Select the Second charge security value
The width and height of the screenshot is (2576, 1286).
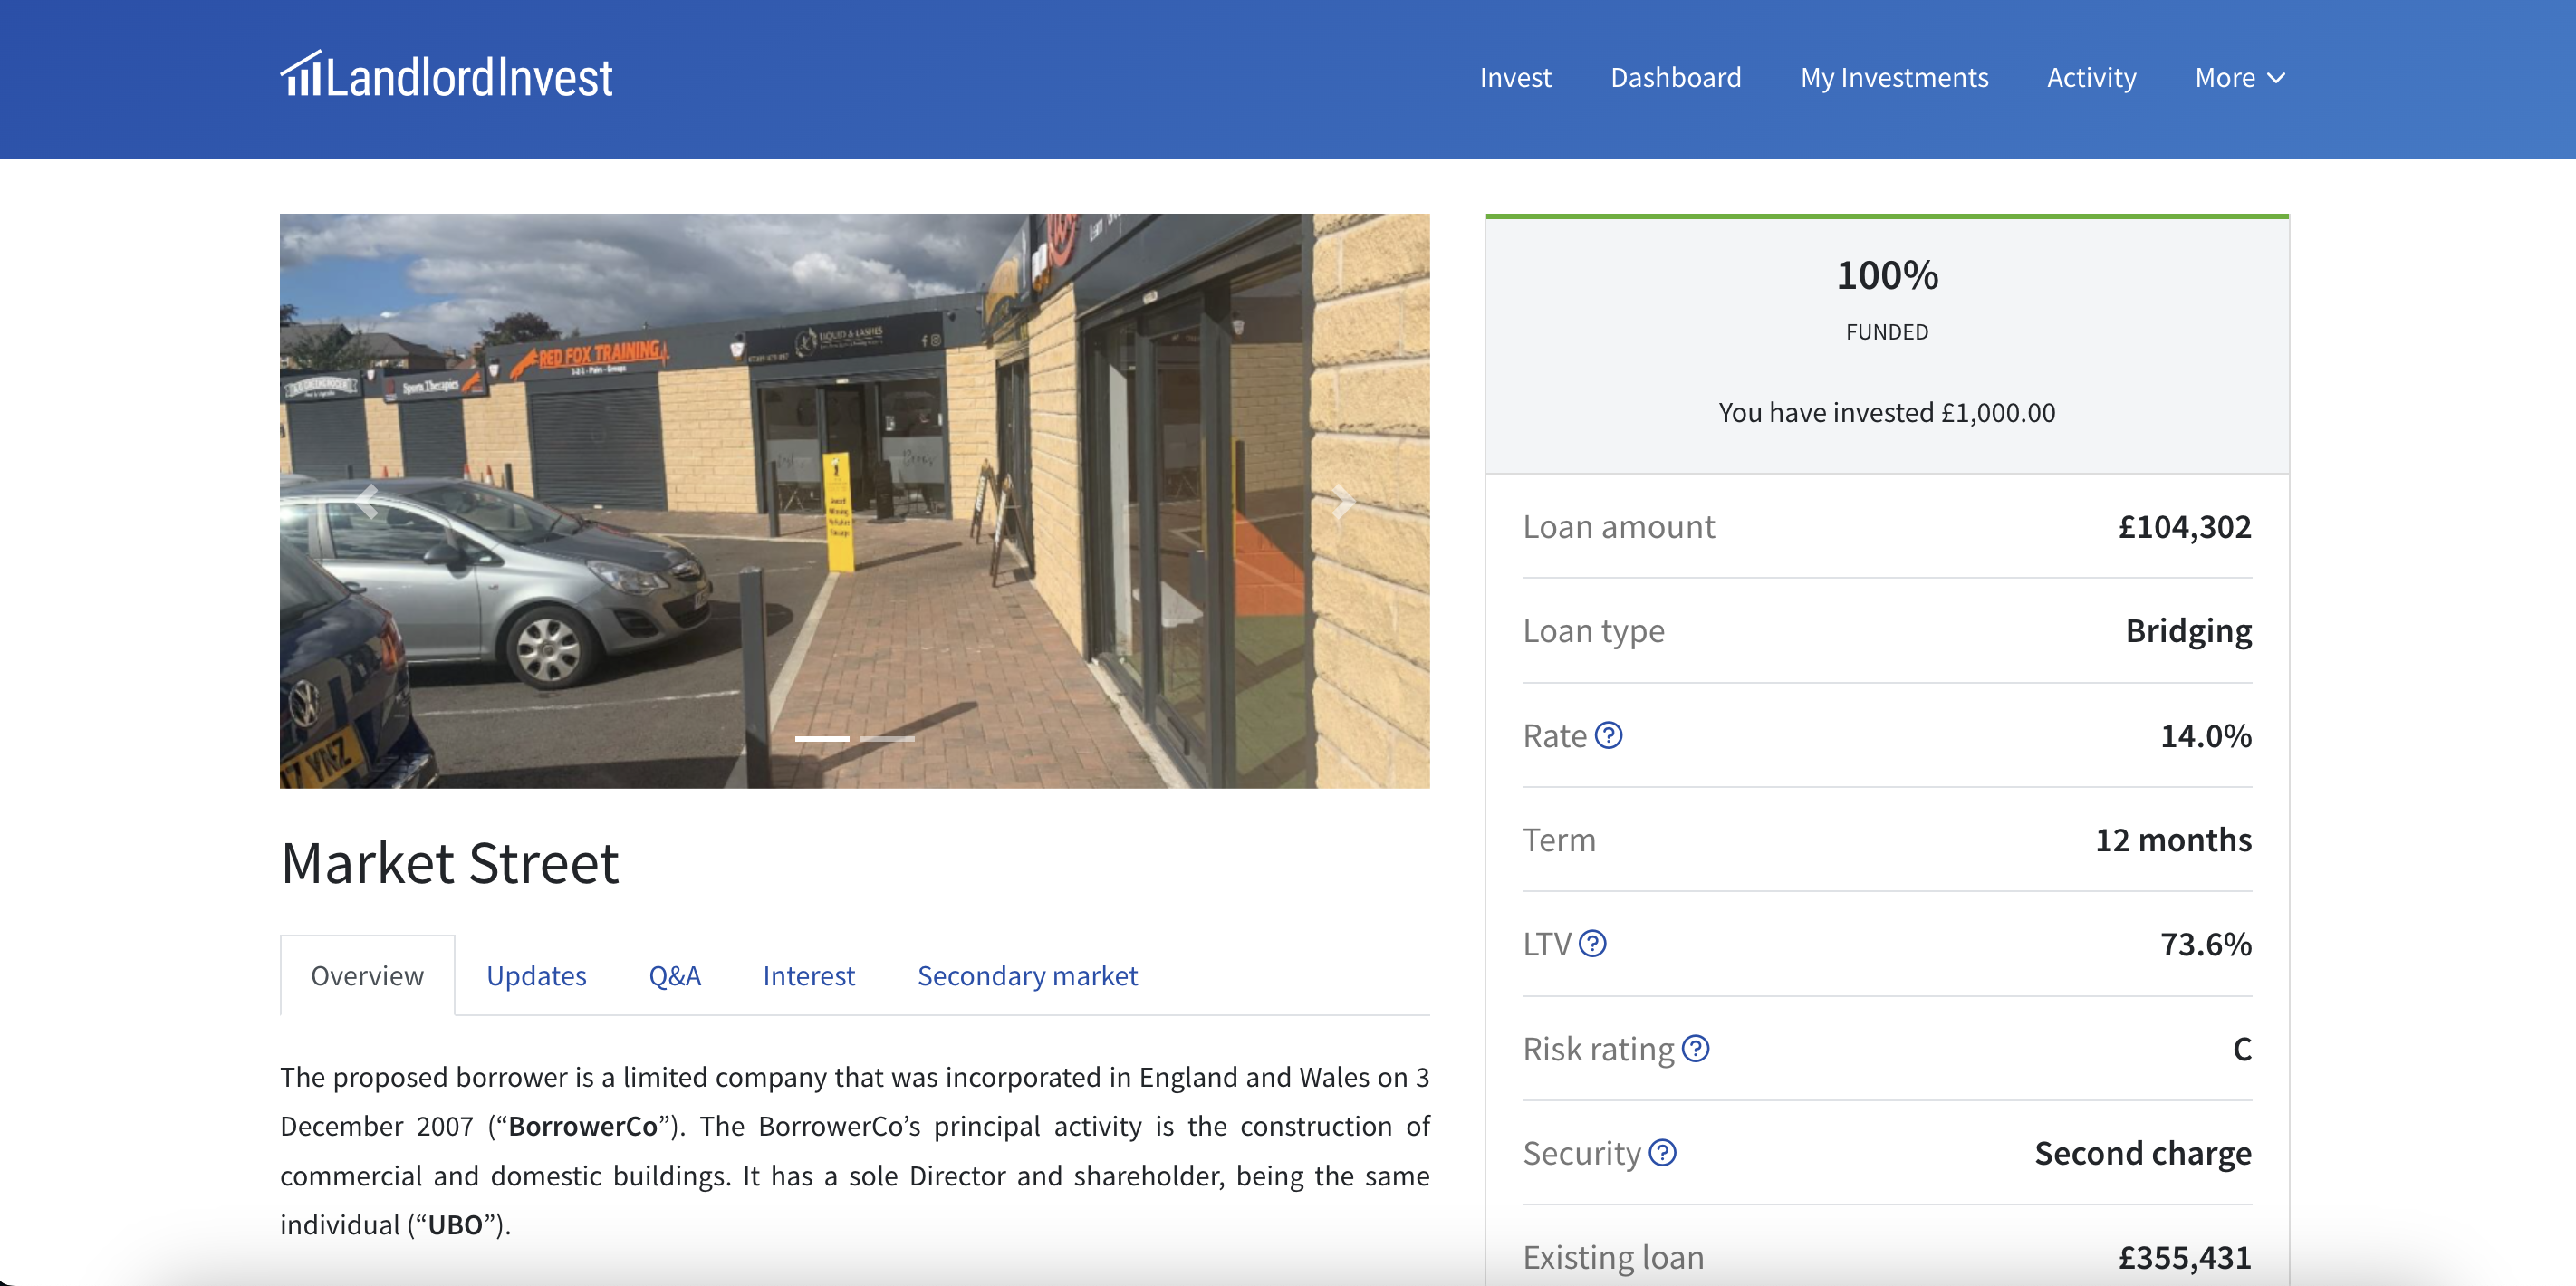tap(2143, 1152)
